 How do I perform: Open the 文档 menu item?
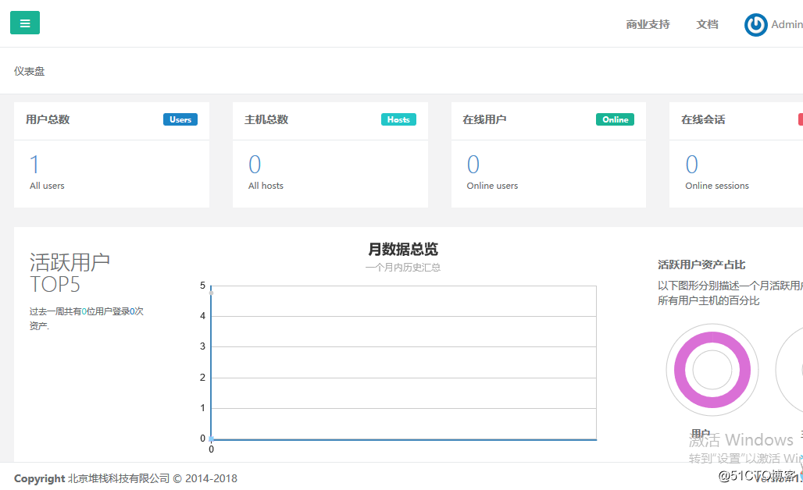[x=707, y=24]
